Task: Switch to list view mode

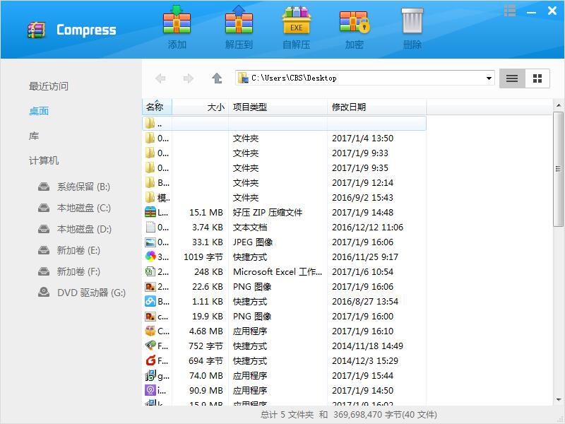Action: [512, 78]
